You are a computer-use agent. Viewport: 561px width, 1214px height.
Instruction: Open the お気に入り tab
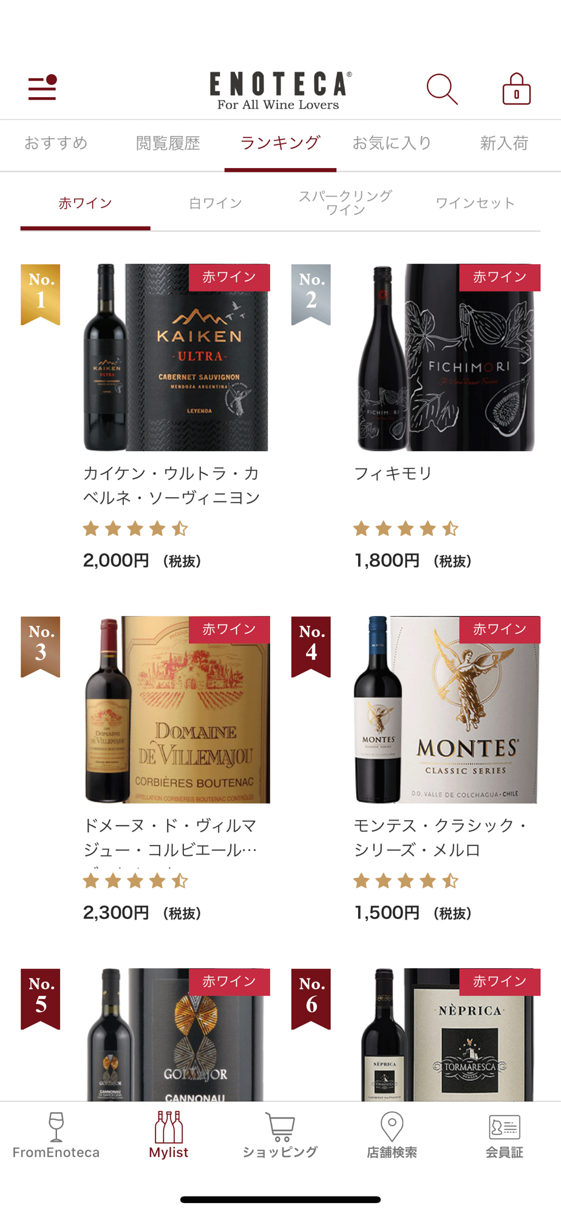[392, 143]
